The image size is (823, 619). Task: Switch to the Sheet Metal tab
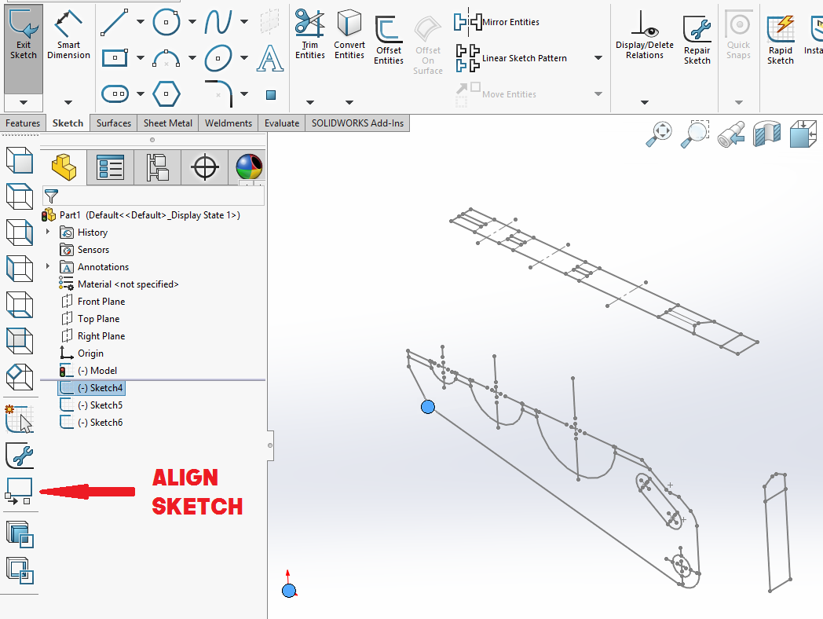point(168,123)
